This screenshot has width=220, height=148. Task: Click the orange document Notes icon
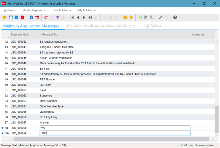point(131,18)
